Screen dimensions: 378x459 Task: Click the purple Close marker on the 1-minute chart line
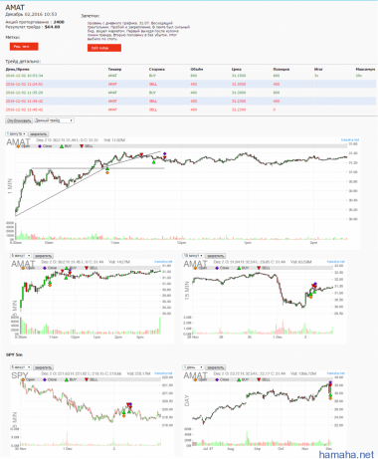(x=165, y=153)
